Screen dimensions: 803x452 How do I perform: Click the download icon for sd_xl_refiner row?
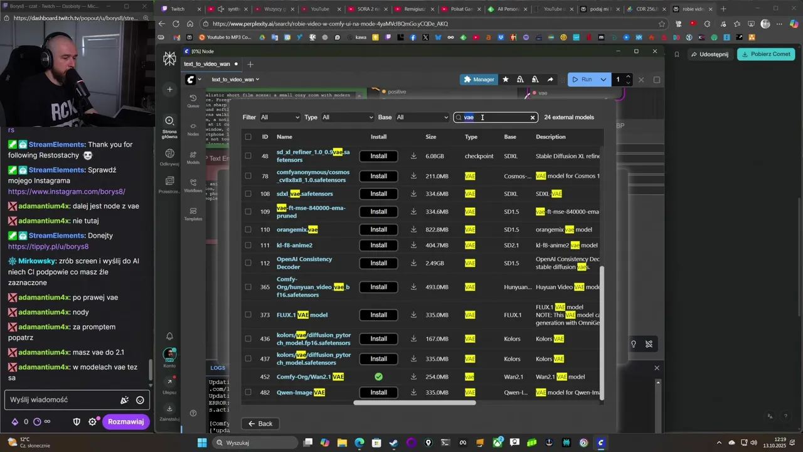coord(413,156)
